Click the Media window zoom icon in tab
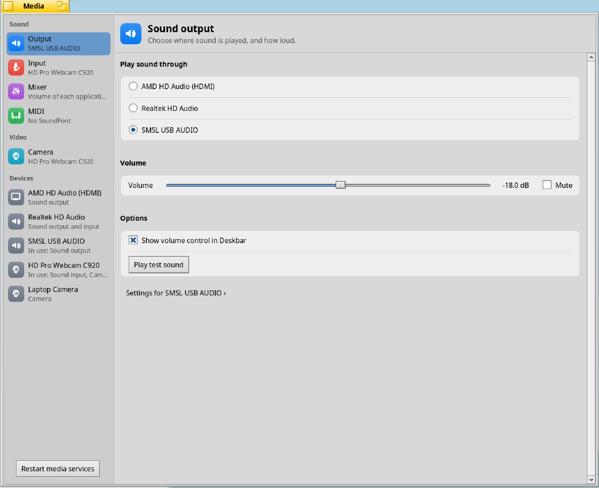This screenshot has height=488, width=599. click(x=62, y=6)
